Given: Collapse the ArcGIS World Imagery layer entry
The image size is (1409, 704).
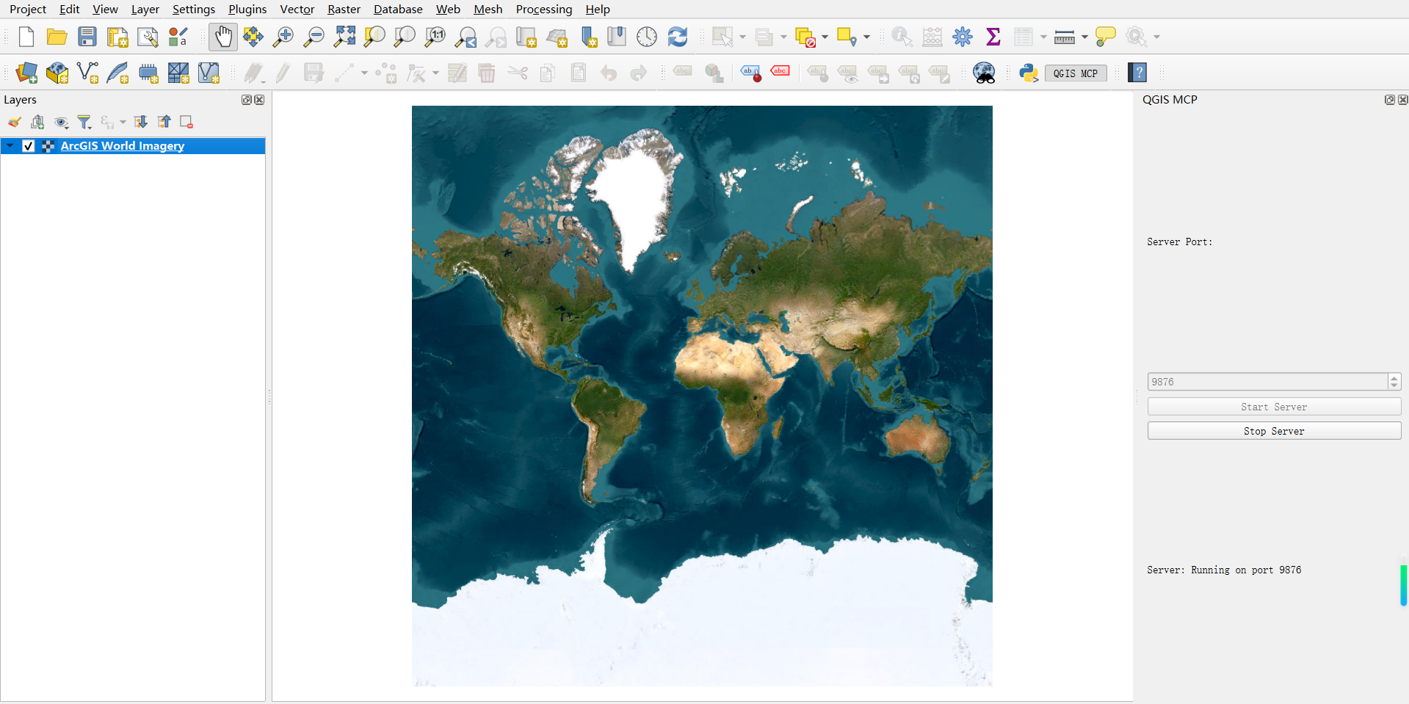Looking at the screenshot, I should coord(10,146).
